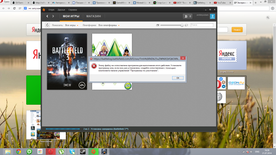Click the yellow Поиск Yandex button
This screenshot has height=155, width=276.
237,30
